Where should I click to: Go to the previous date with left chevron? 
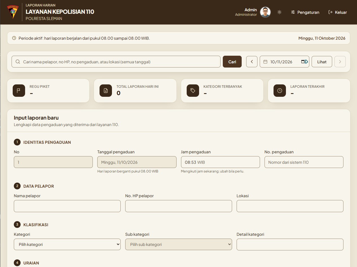pyautogui.click(x=252, y=62)
